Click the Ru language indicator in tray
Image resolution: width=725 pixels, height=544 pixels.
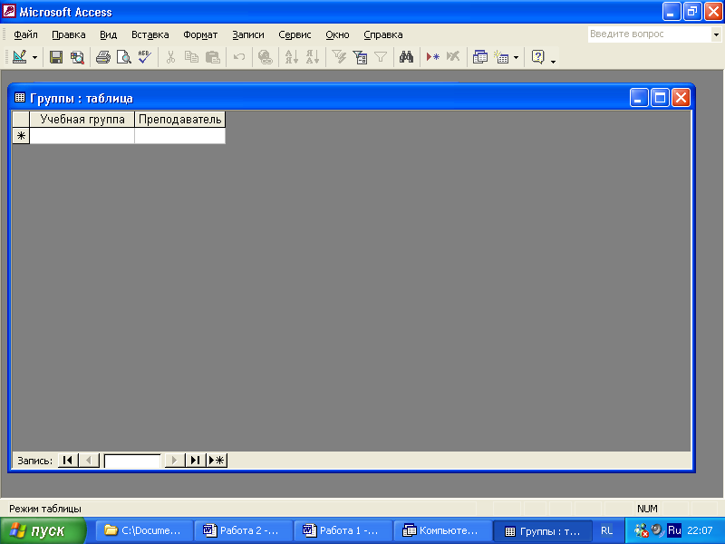click(x=674, y=530)
